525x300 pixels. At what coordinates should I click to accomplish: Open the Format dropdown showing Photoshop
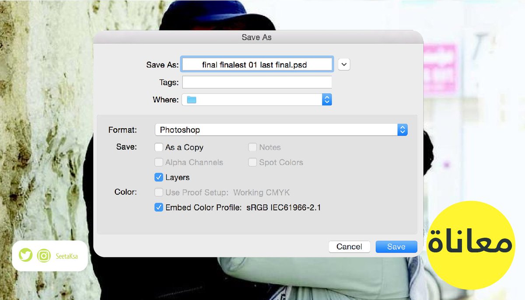point(281,130)
